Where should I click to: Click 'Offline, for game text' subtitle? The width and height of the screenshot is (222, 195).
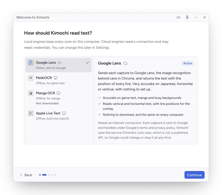coord(50,83)
